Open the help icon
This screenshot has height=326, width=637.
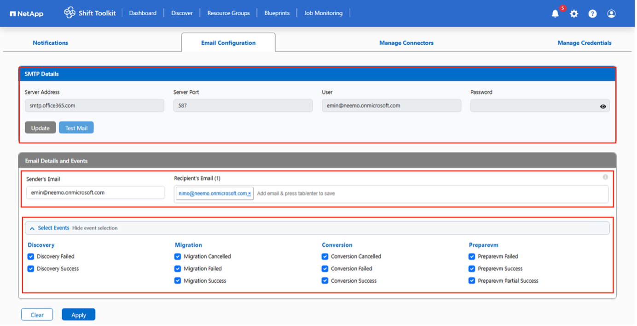click(x=592, y=13)
